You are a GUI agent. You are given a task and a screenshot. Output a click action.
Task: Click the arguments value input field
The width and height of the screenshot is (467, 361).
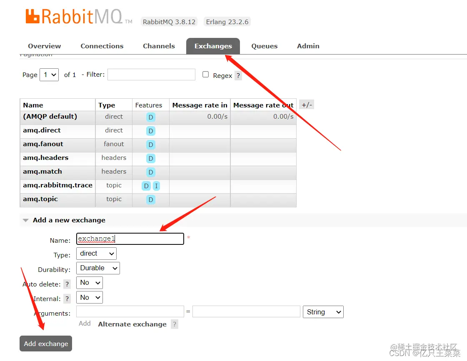pos(246,311)
